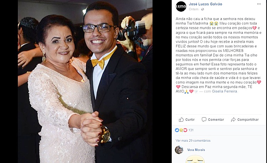This screenshot has height=163, width=267.
Task: Click the crying emoji sticker comment
Action: pyautogui.click(x=195, y=159)
